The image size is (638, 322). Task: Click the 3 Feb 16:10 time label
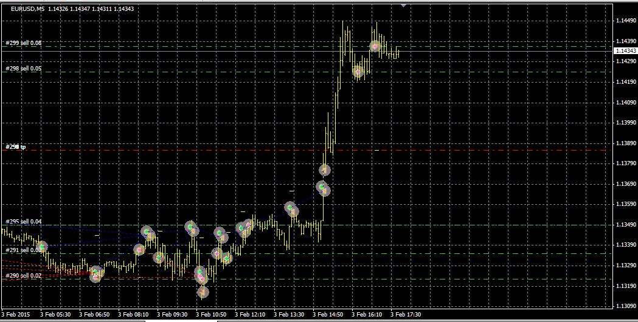pyautogui.click(x=367, y=314)
